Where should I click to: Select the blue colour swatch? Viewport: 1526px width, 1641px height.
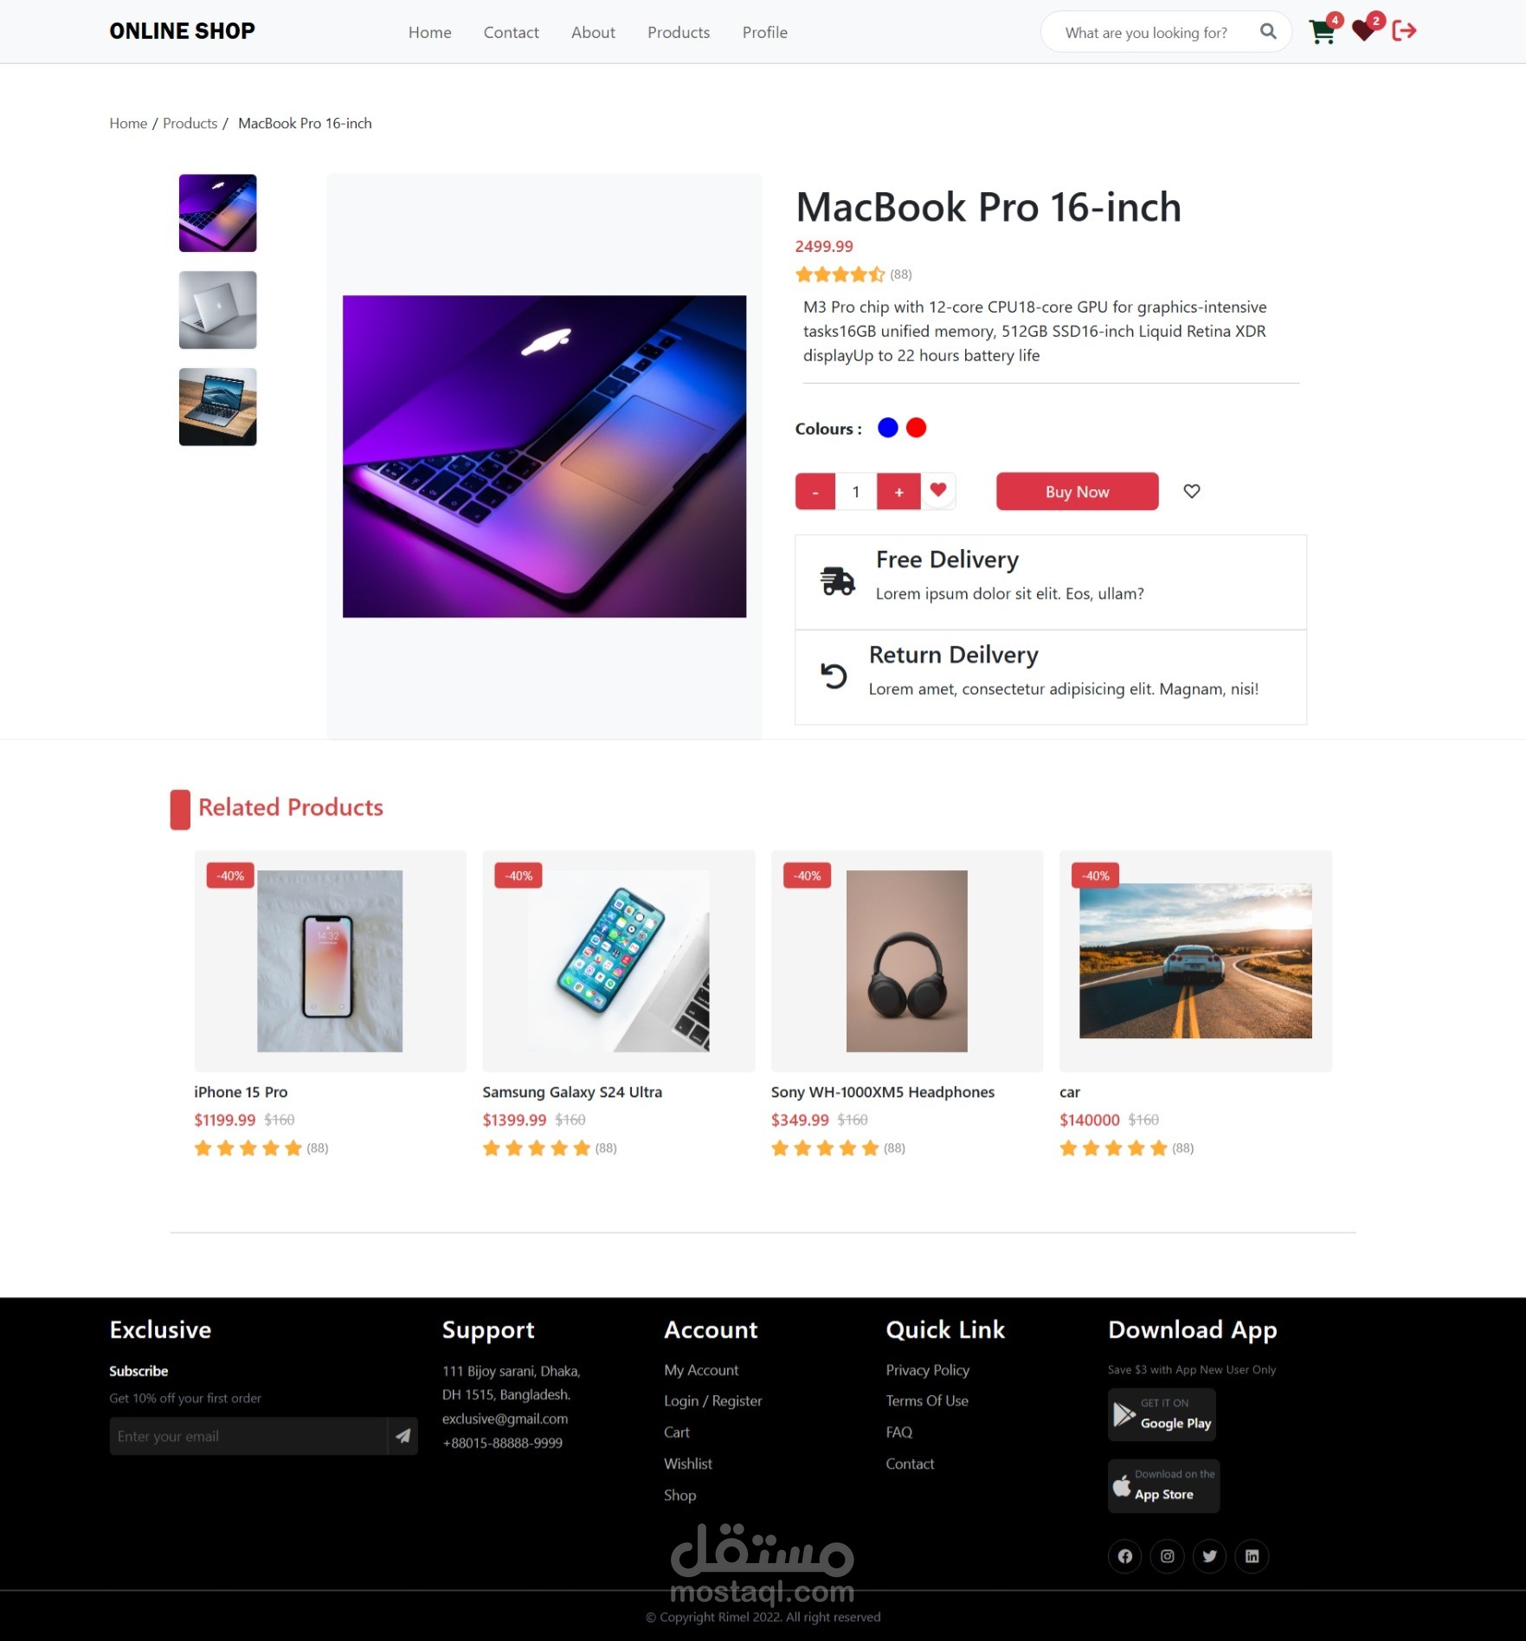point(887,428)
